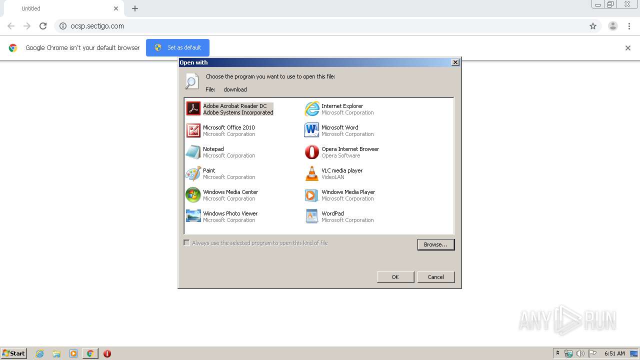Open Windows Media Player from taskbar

pos(73,353)
